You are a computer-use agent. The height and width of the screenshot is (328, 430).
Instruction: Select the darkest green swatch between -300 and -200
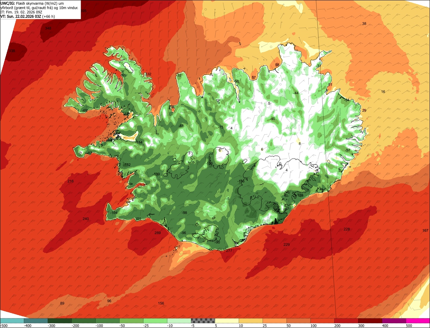coord(60,321)
